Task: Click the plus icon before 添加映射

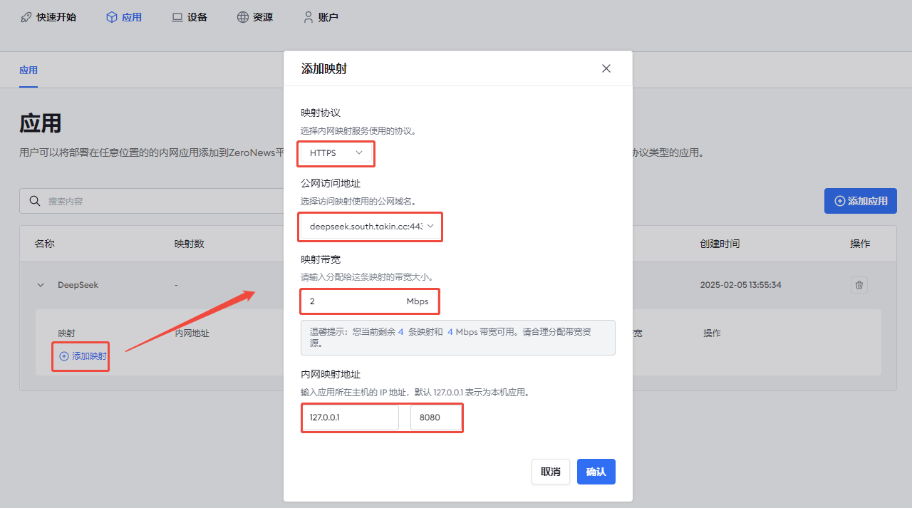Action: (64, 356)
